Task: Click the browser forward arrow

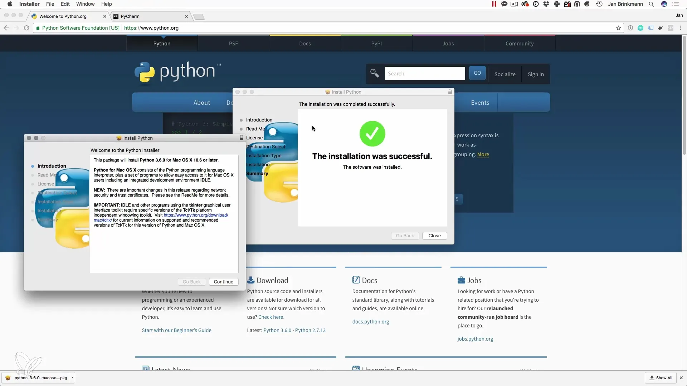Action: click(16, 28)
